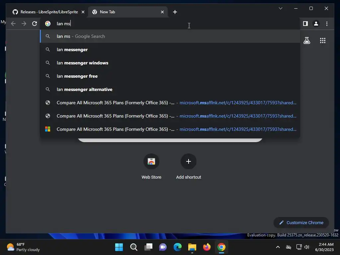This screenshot has width=340, height=255.
Task: Choose the exact 'lan messenger' suggestion
Action: point(170,50)
